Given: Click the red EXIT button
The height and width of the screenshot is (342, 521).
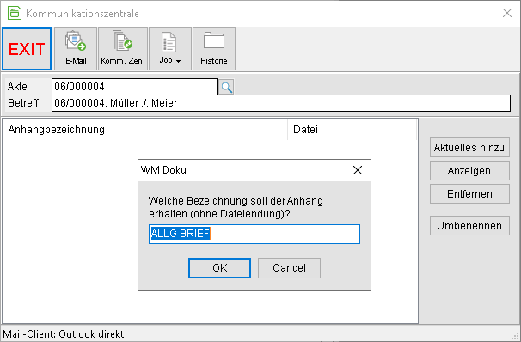Looking at the screenshot, I should (x=27, y=49).
